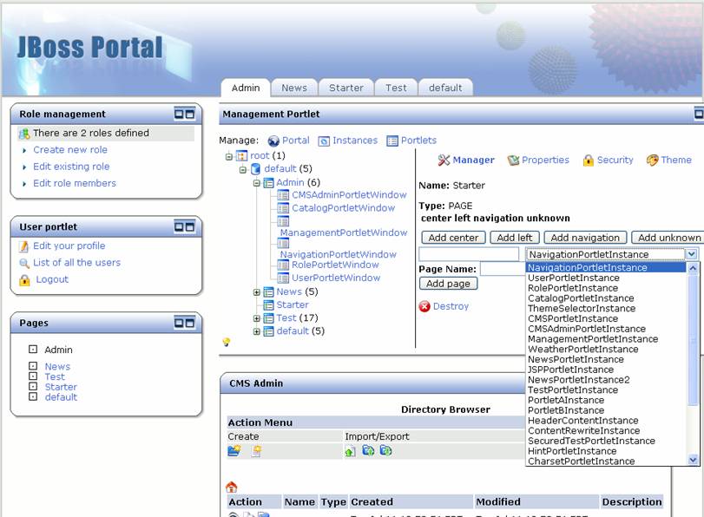
Task: Open the Edit existing role link
Action: (71, 167)
